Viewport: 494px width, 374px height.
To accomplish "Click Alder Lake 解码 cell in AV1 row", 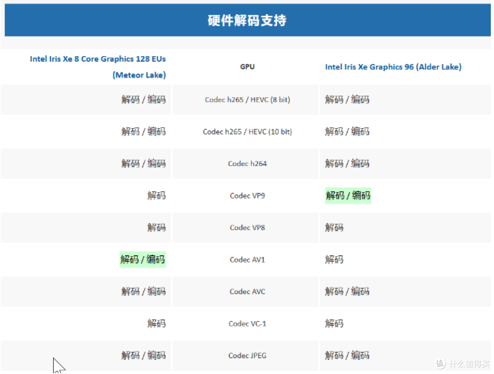I will click(x=334, y=259).
